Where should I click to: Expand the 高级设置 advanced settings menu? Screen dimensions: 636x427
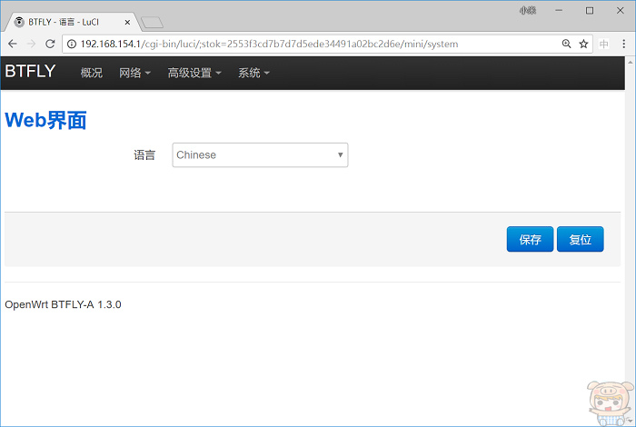click(194, 73)
